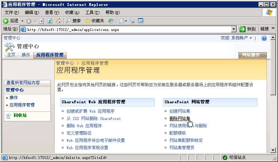This screenshot has height=162, width=278.
Task: Click the IE page icon in address bar
Action: pos(23,30)
